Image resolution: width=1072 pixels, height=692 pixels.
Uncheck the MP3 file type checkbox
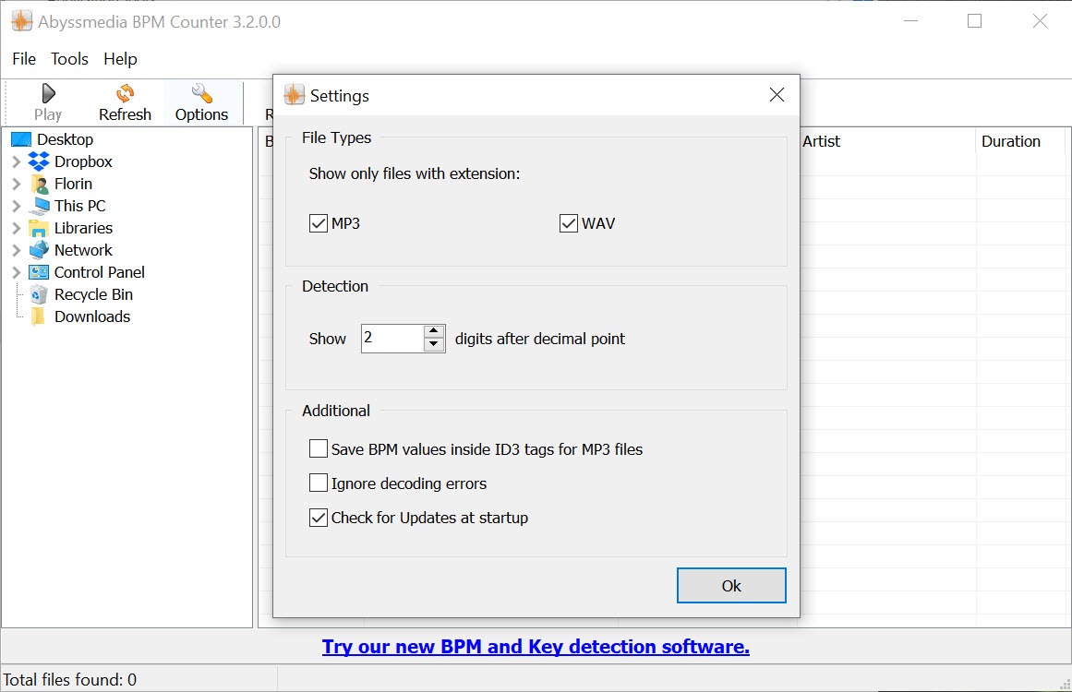coord(319,223)
